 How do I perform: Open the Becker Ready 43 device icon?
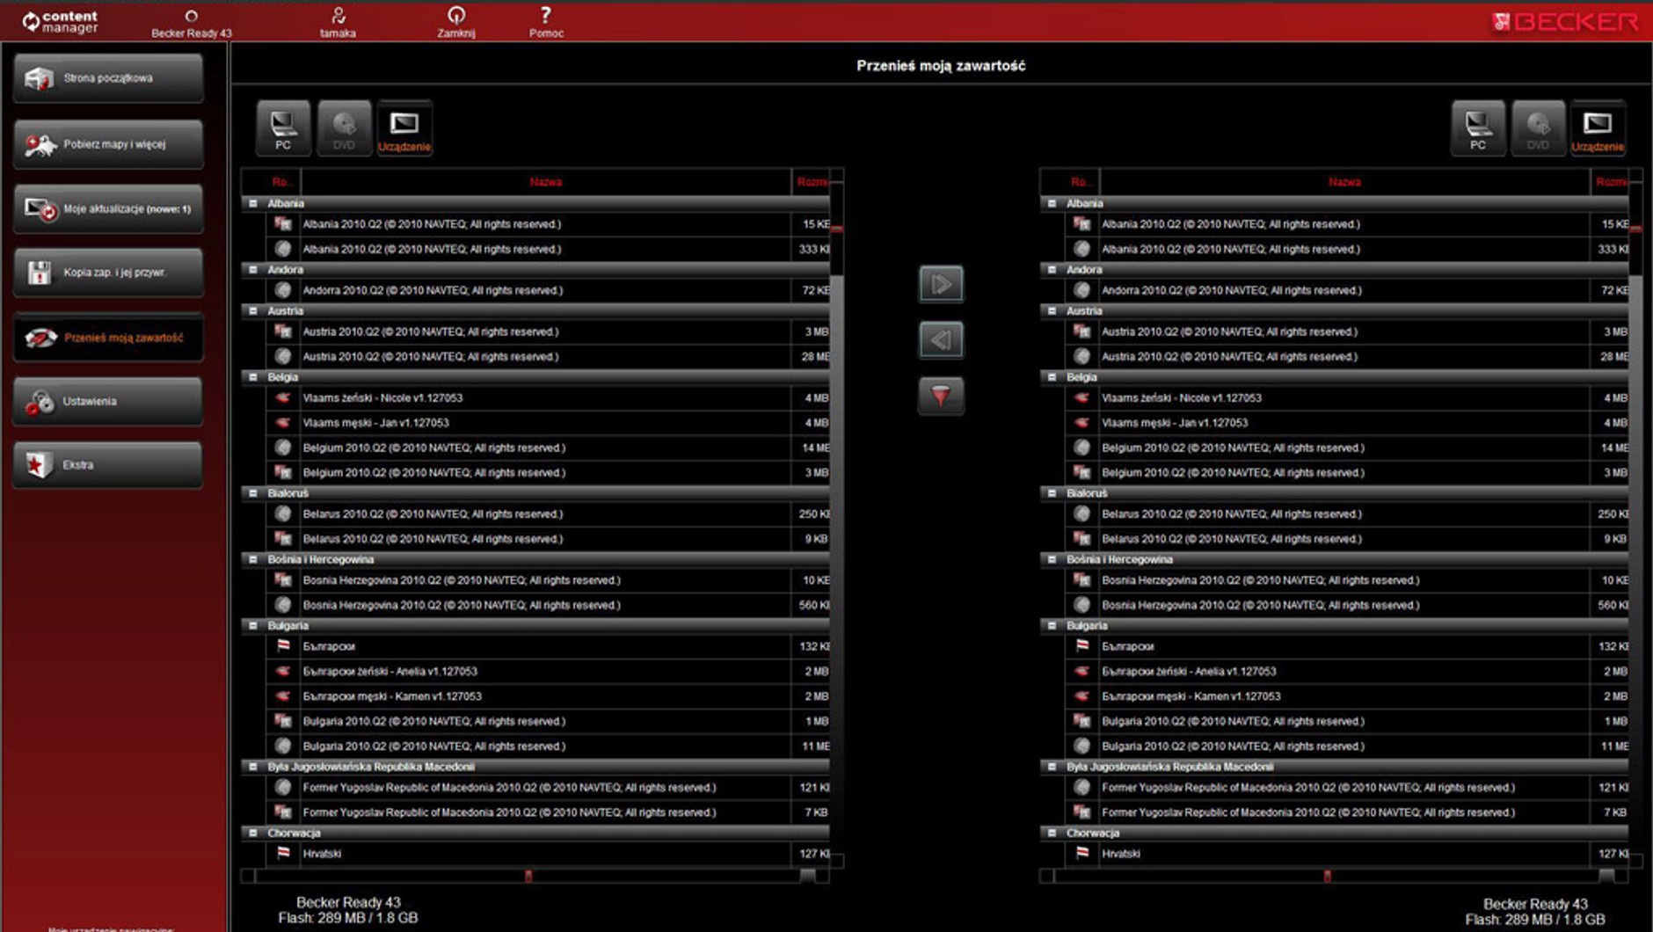(x=191, y=22)
